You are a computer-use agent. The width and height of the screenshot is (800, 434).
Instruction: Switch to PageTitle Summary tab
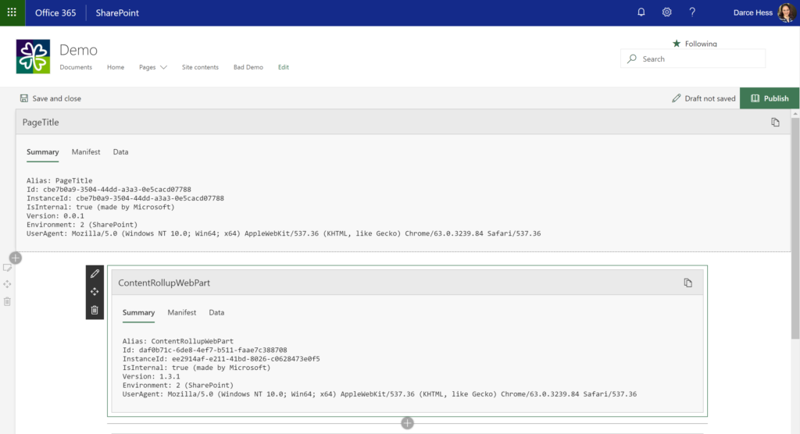coord(42,152)
